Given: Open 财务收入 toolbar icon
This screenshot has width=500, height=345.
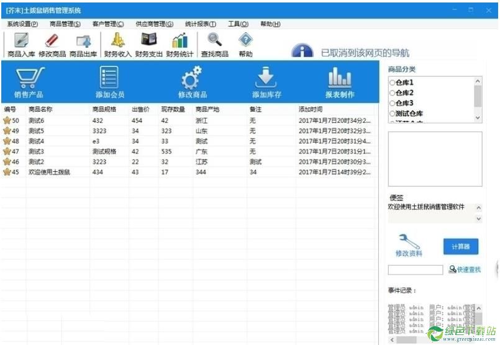Looking at the screenshot, I should [x=117, y=42].
